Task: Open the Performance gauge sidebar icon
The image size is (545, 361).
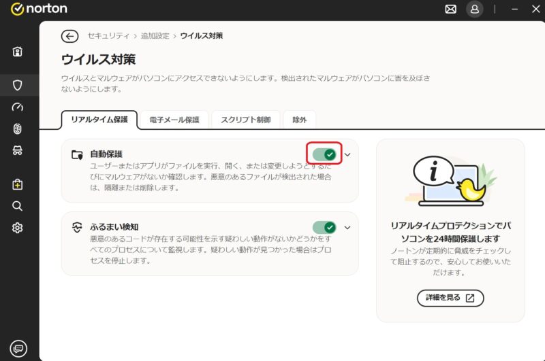Action: (x=18, y=107)
